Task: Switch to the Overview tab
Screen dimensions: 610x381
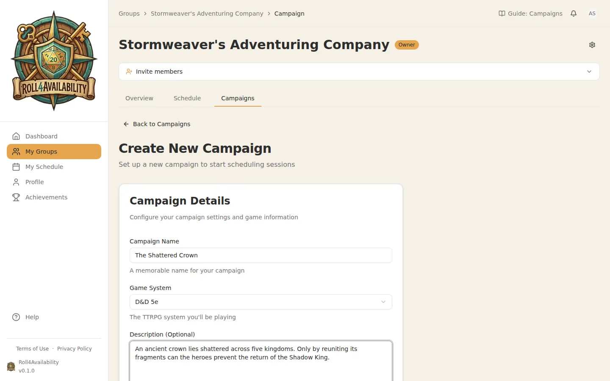Action: pos(139,98)
